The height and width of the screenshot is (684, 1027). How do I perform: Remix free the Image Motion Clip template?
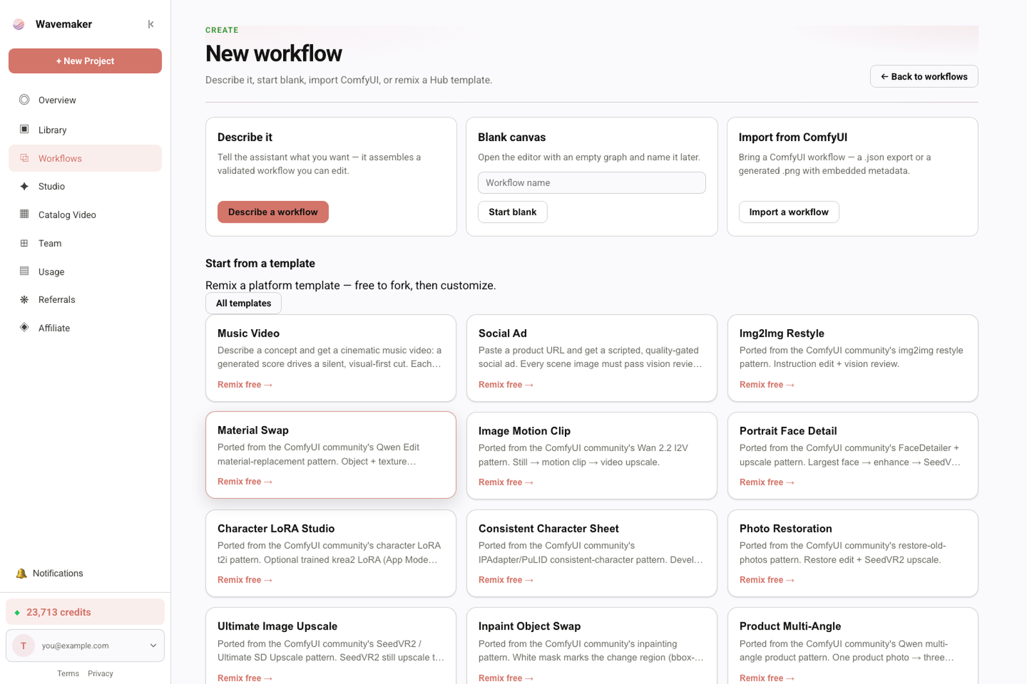(506, 482)
